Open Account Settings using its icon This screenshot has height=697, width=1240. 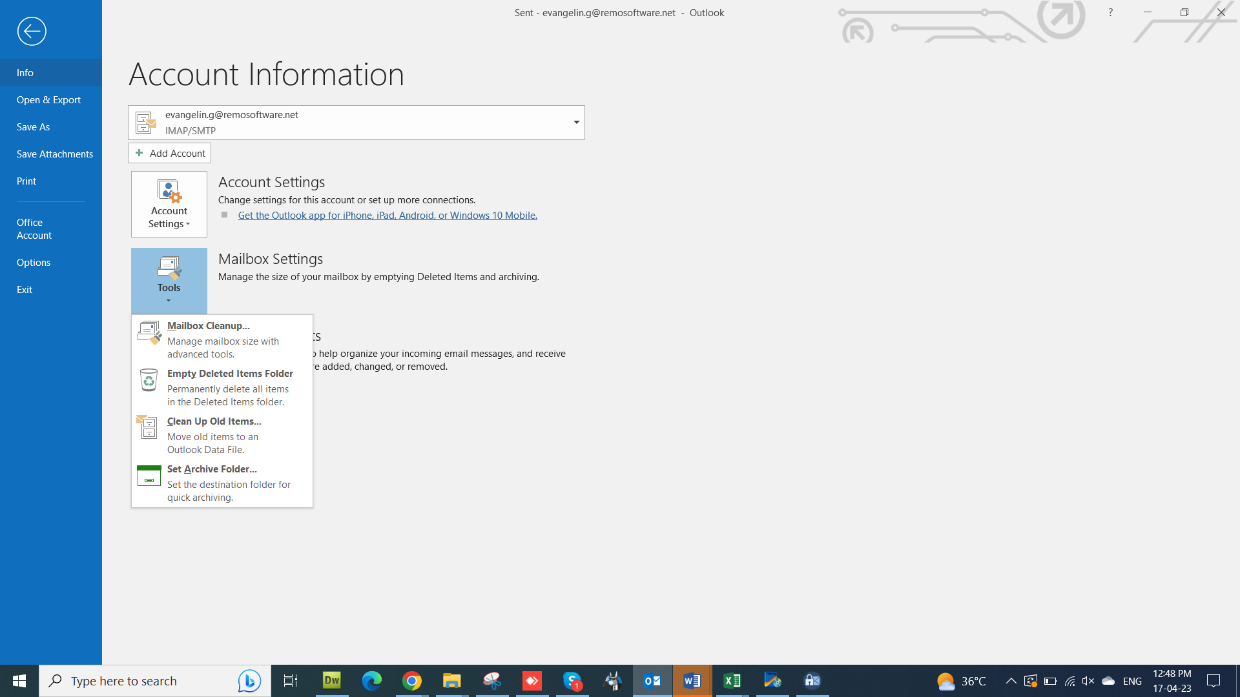pyautogui.click(x=169, y=192)
